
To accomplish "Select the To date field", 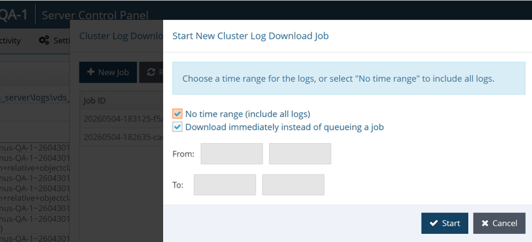I will (x=224, y=185).
